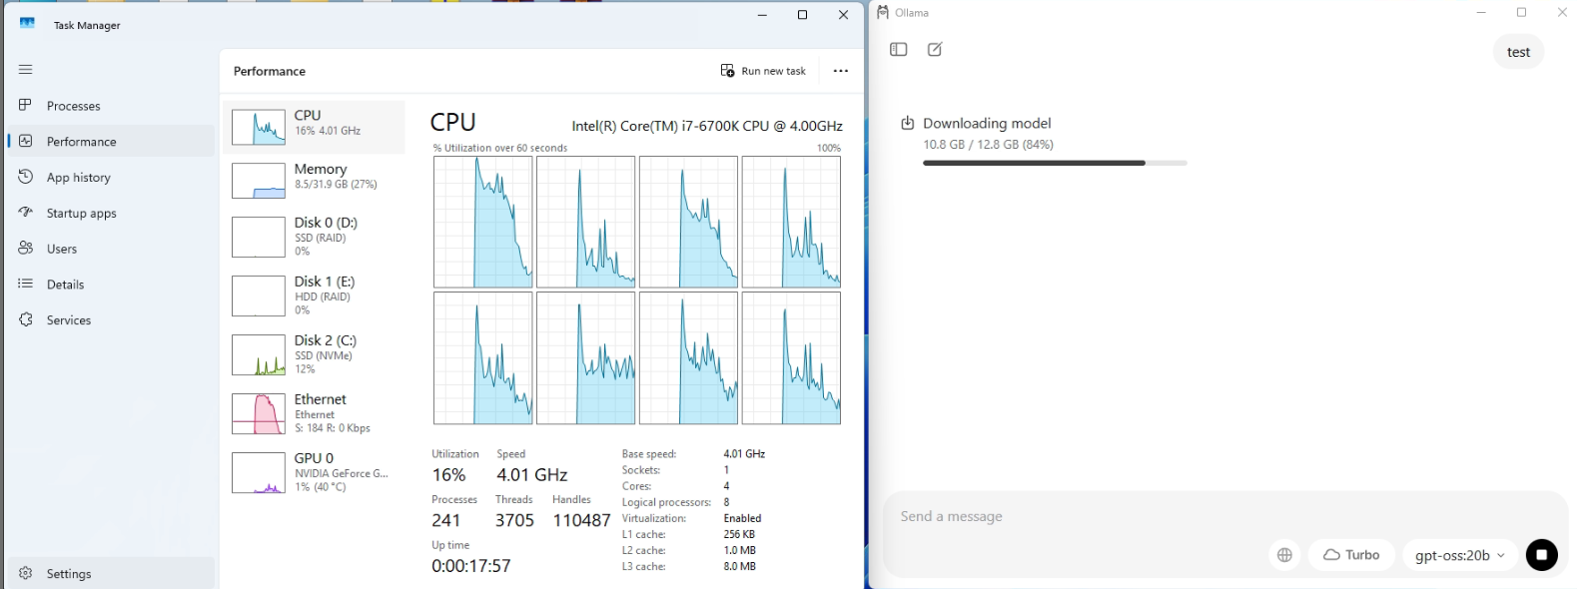Click the Startup apps gauge icon
Viewport: 1577px width, 589px height.
[x=26, y=213]
